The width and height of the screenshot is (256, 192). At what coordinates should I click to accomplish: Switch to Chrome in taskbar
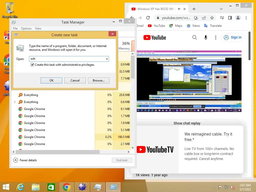point(66,187)
